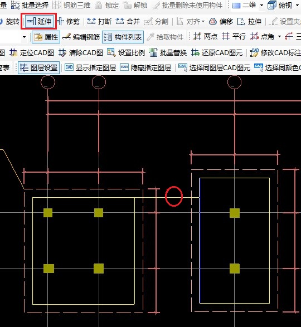This screenshot has height=327, width=301.
Task: Toggle the 属性 properties panel
Action: click(x=46, y=37)
